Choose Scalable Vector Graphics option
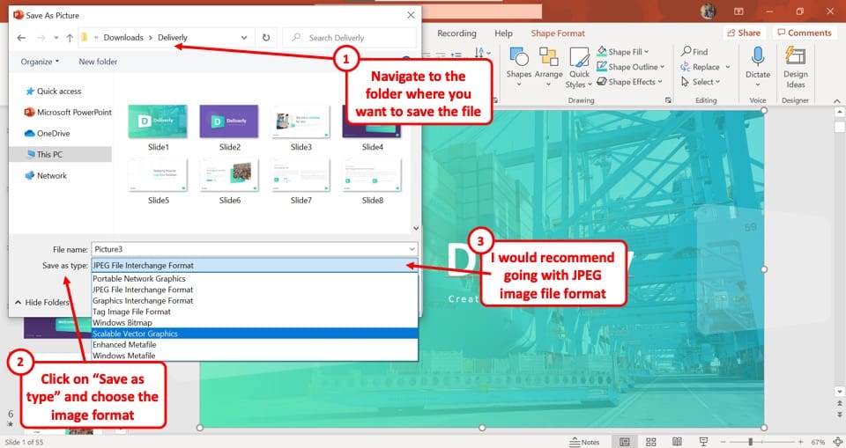Image resolution: width=846 pixels, height=448 pixels. click(x=255, y=334)
